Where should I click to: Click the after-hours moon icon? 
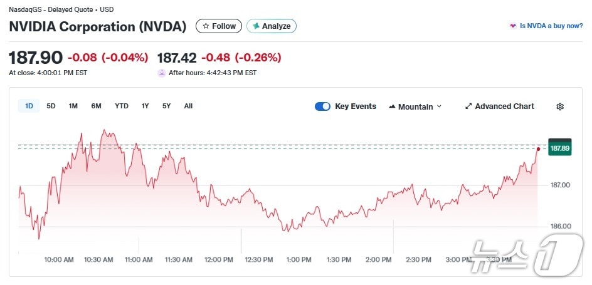point(162,73)
